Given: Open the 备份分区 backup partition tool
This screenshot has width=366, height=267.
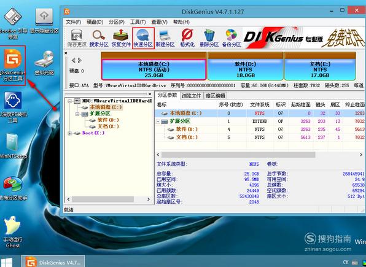Looking at the screenshot, I should (232, 38).
